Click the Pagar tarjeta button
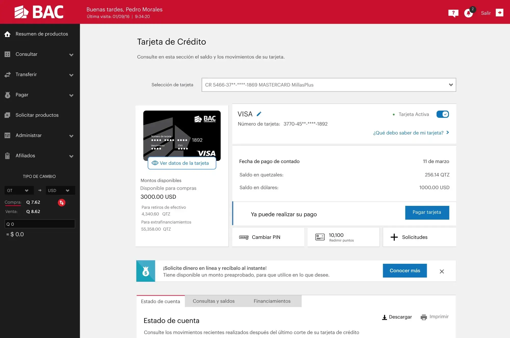The image size is (510, 338). pos(427,212)
